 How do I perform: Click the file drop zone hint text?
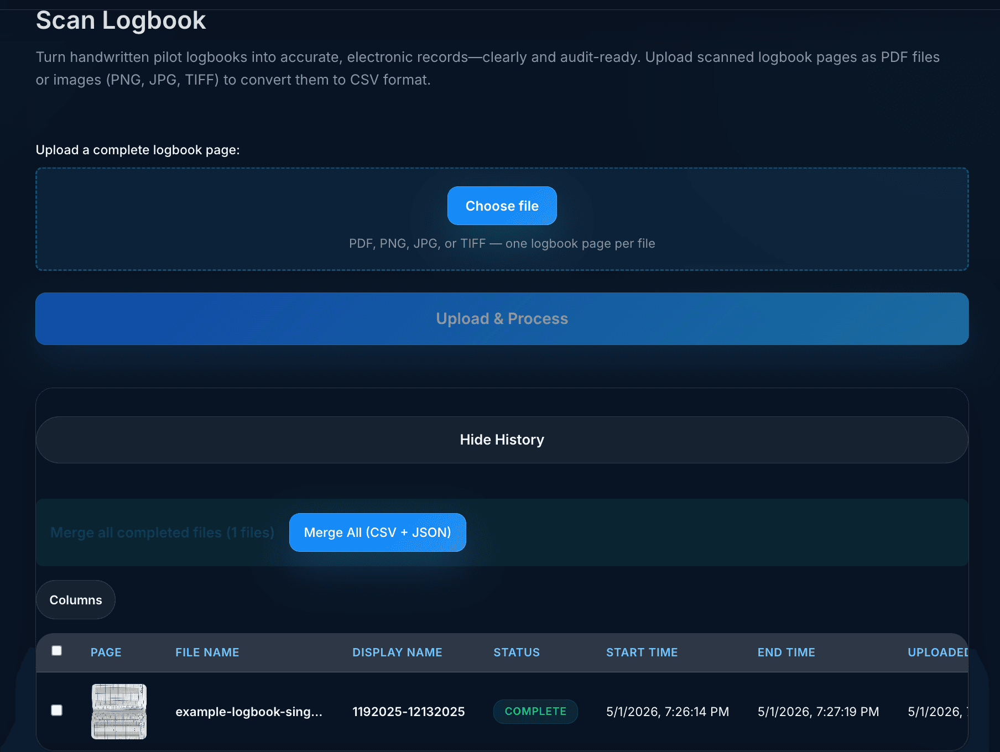502,243
